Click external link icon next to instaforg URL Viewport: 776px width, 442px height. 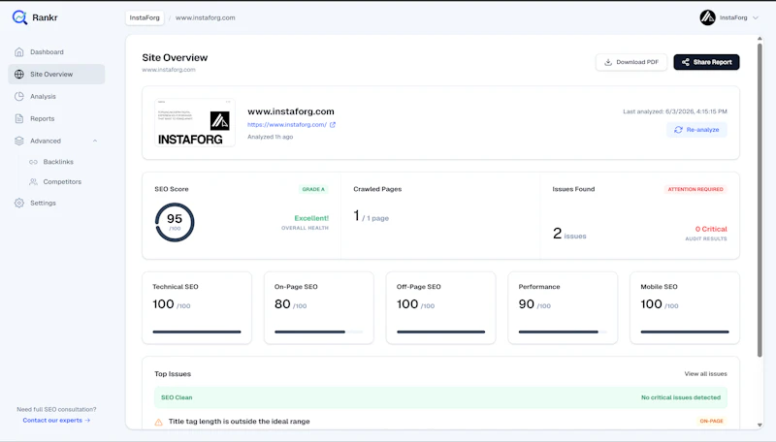[x=333, y=125]
